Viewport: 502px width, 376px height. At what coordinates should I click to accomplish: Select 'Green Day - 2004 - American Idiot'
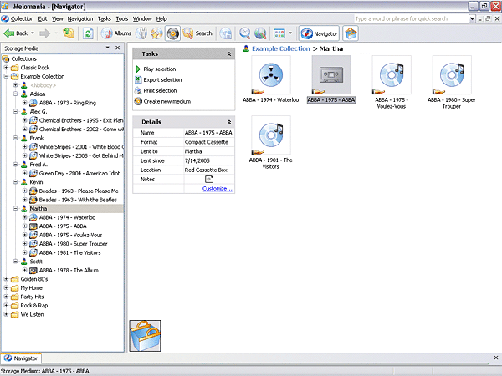(x=79, y=173)
